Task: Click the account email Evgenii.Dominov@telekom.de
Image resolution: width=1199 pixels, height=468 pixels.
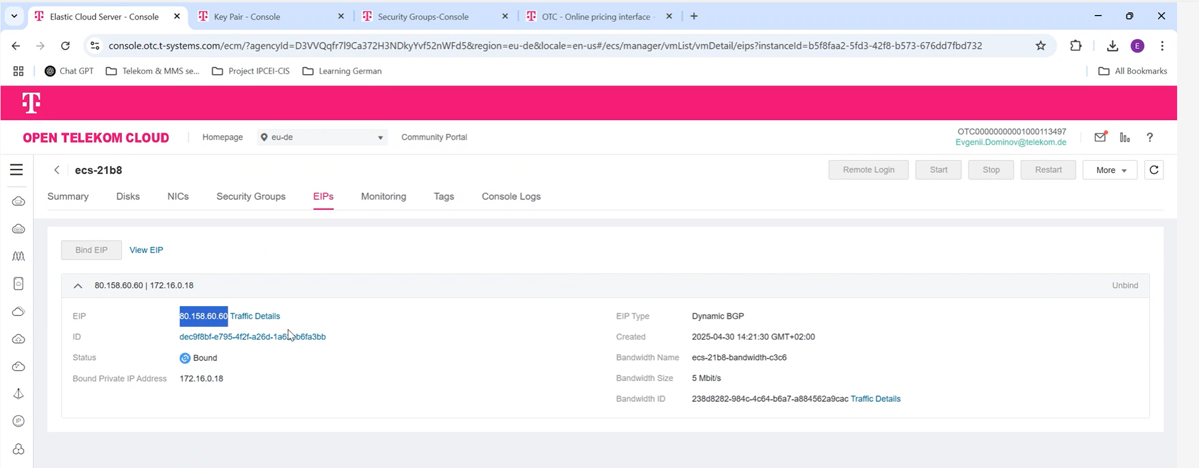Action: (1011, 142)
